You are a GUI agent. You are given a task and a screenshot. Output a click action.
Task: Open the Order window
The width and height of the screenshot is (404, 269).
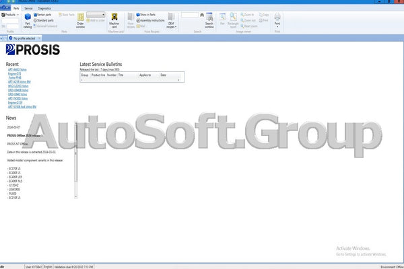coord(80,21)
